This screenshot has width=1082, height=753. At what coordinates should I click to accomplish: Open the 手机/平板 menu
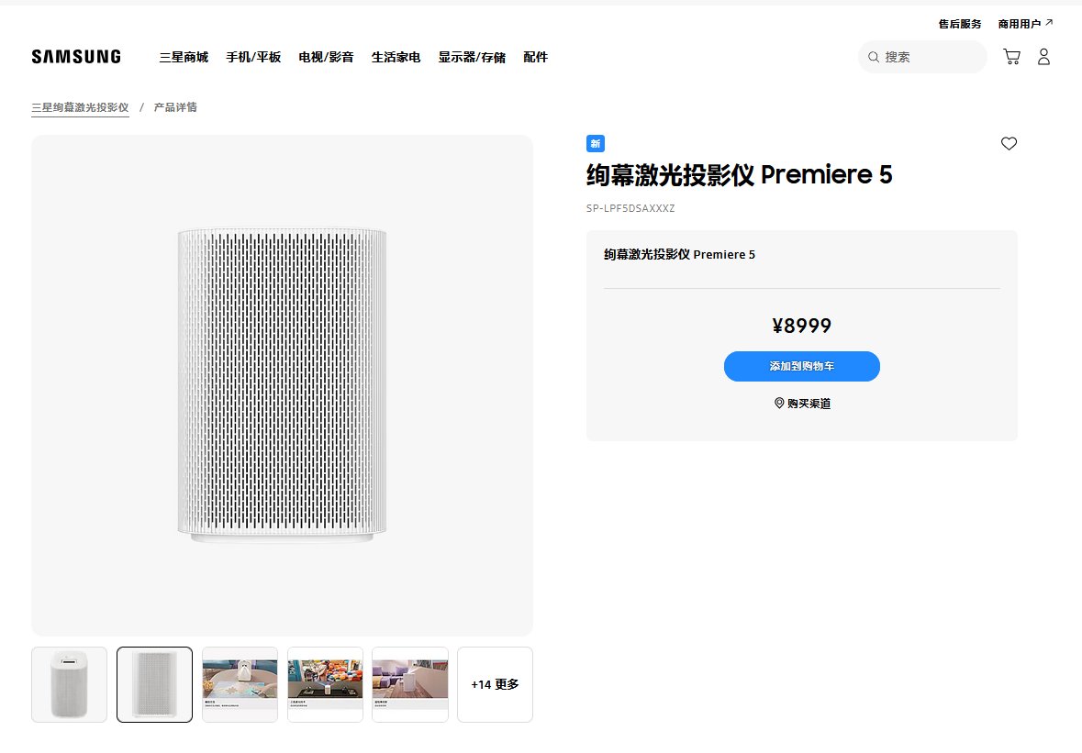click(x=253, y=57)
